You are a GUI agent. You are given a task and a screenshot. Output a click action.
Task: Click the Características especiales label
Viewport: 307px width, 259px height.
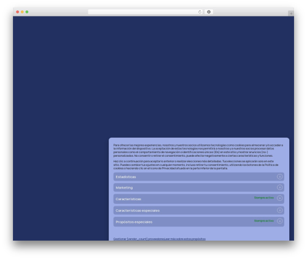point(138,211)
